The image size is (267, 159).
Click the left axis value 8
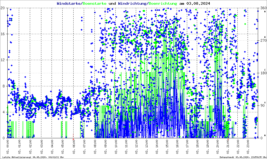click(4, 86)
